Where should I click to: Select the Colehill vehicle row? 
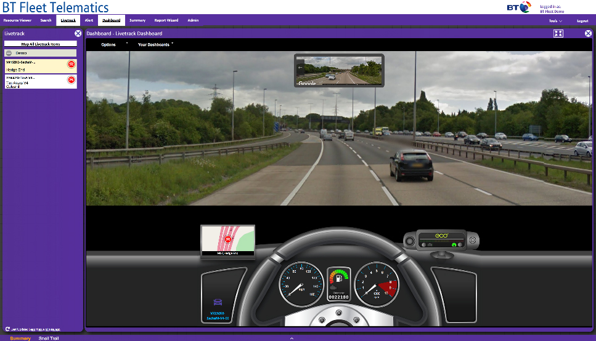point(41,82)
